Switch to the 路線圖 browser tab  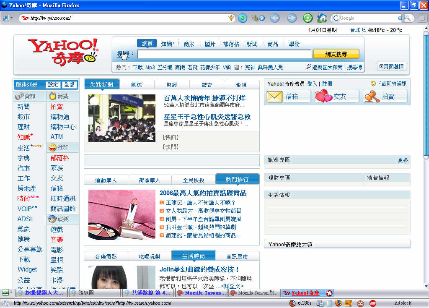[x=95, y=293]
